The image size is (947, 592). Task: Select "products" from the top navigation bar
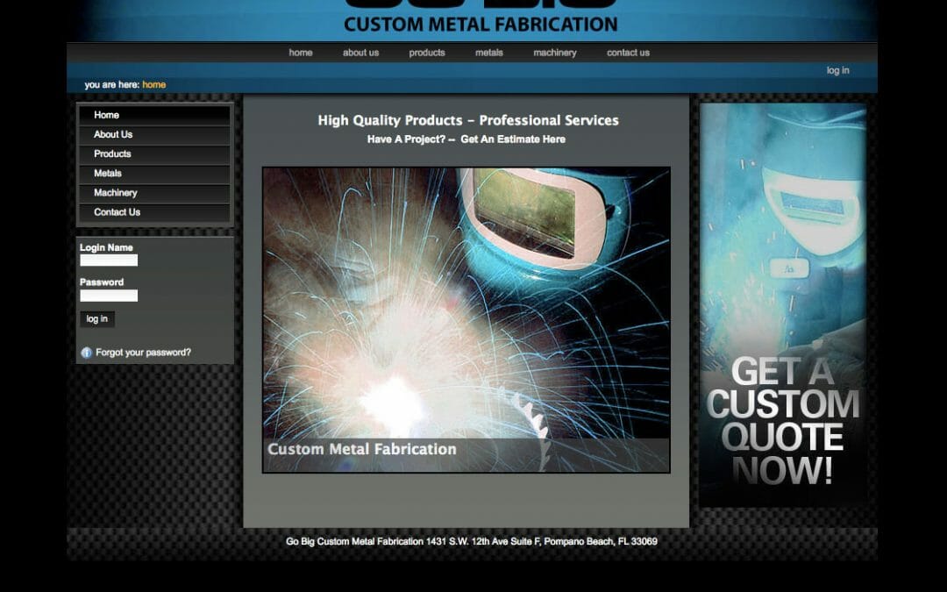[x=427, y=53]
